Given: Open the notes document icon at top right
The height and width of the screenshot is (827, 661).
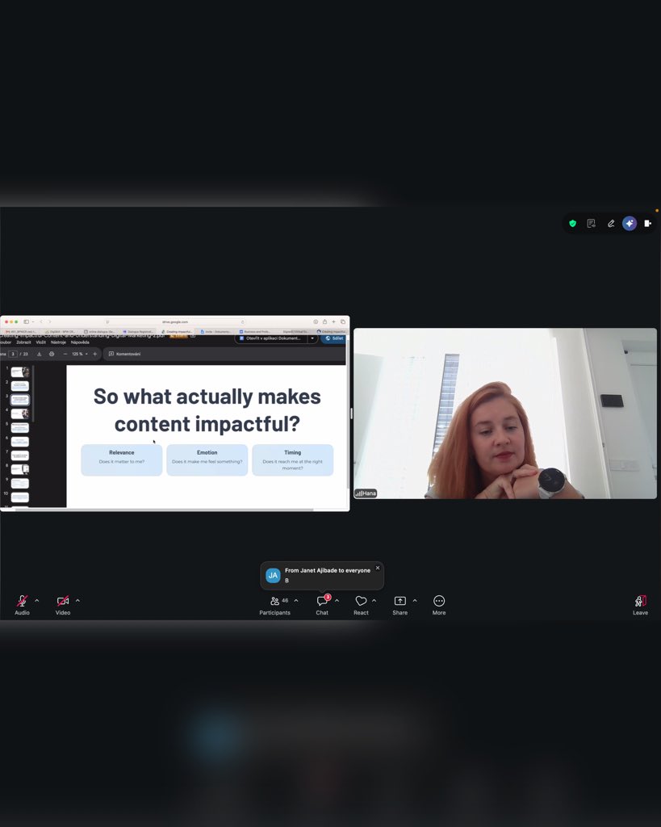Looking at the screenshot, I should coord(592,224).
